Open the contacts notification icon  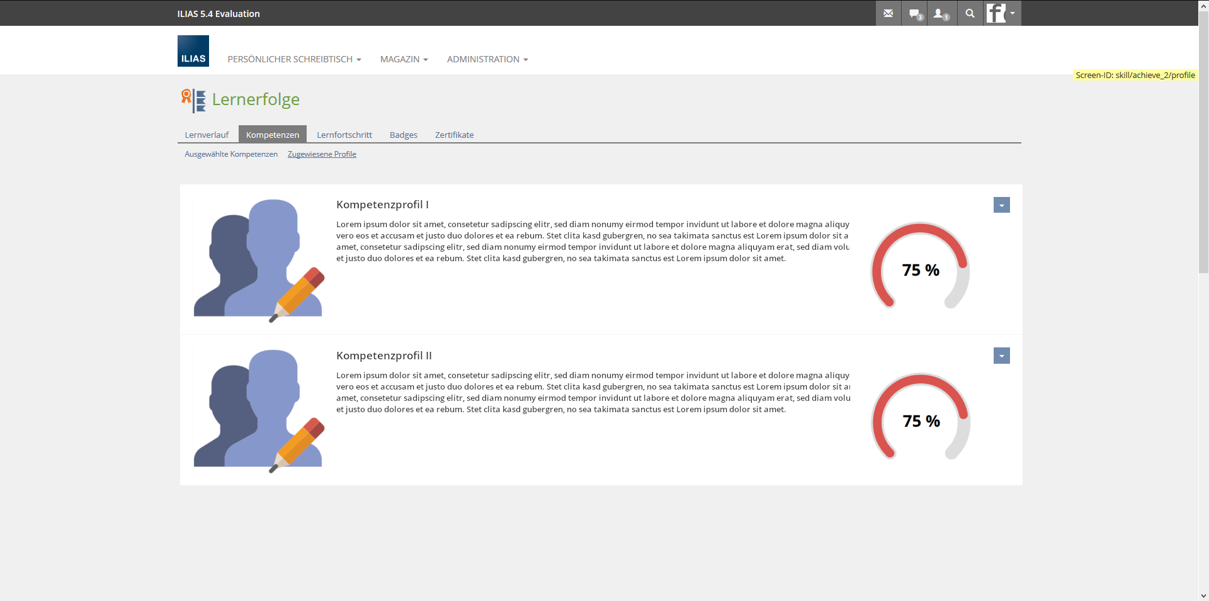941,13
